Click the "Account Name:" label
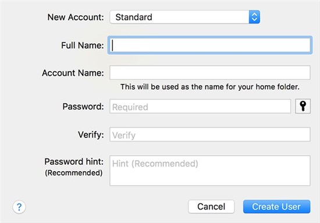The height and width of the screenshot is (223, 320). click(x=73, y=73)
